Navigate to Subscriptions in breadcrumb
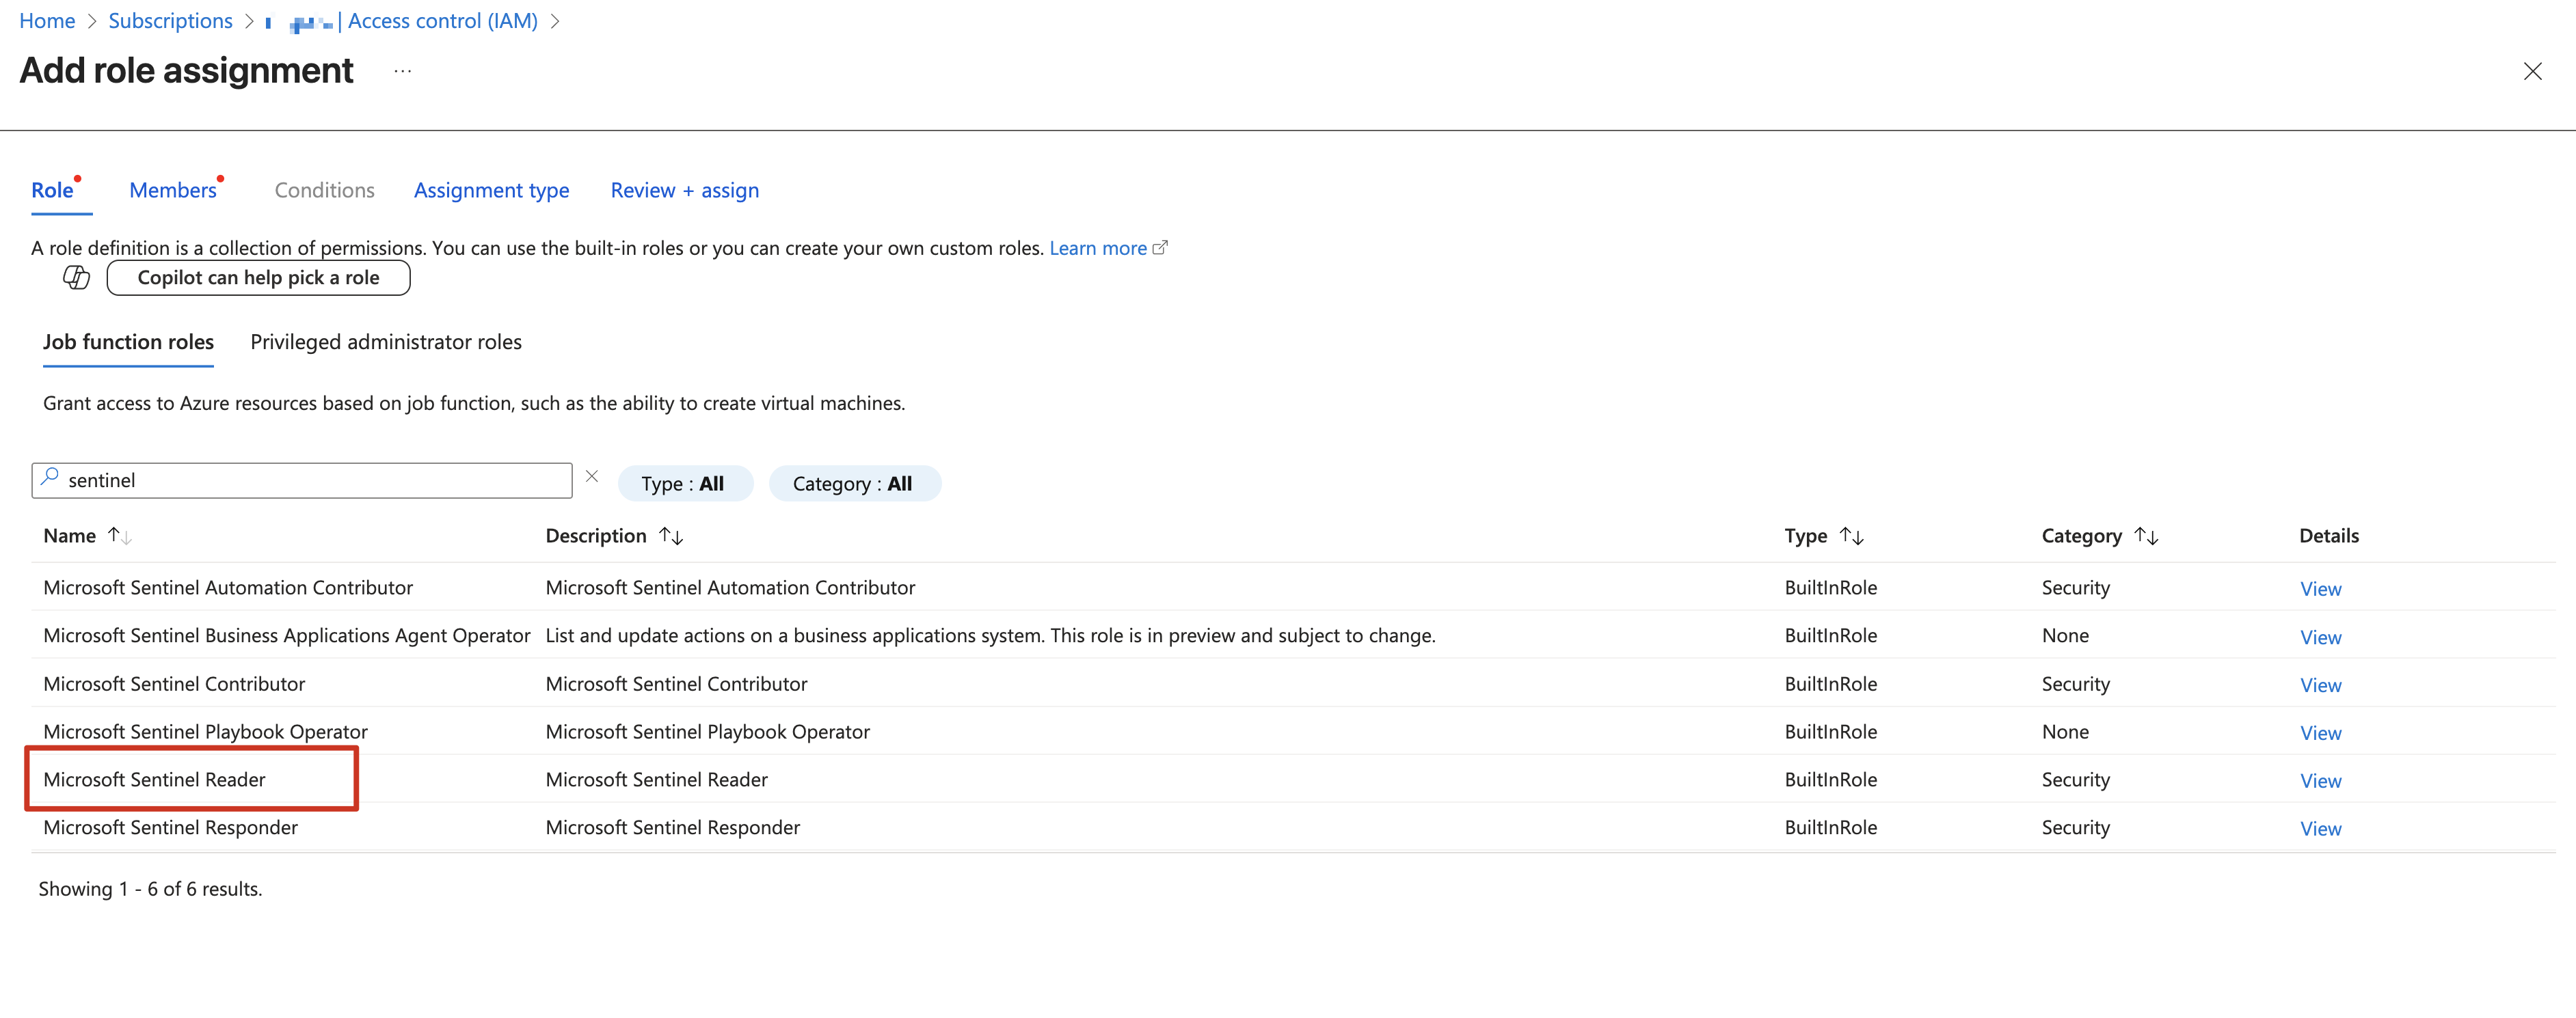This screenshot has width=2576, height=1018. click(x=170, y=21)
